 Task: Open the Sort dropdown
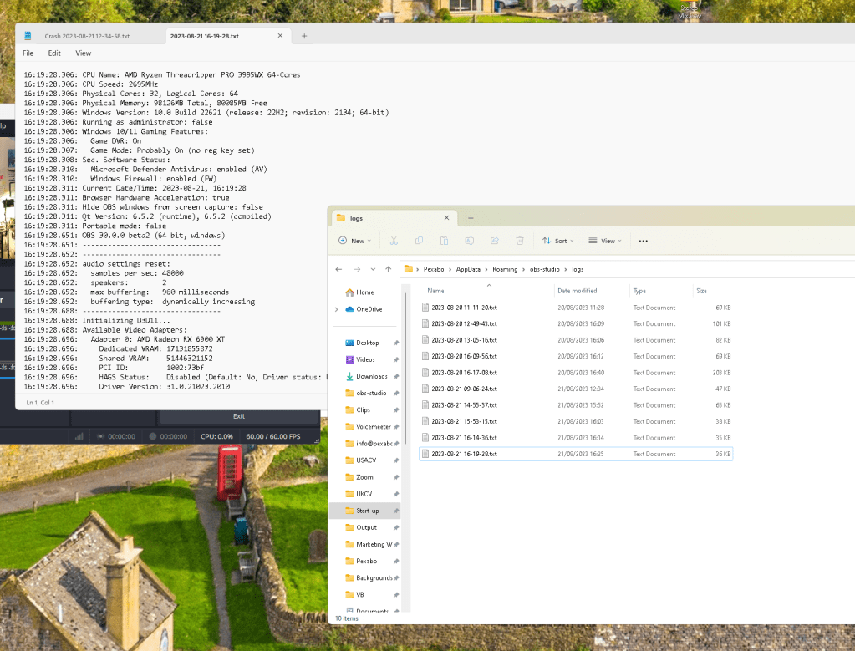tap(557, 241)
